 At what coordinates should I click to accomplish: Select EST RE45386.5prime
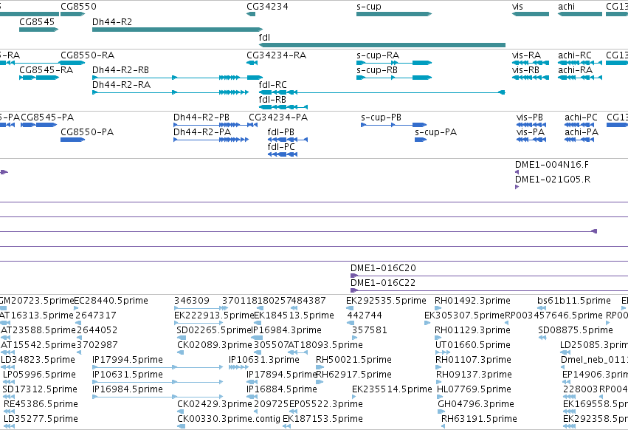(x=41, y=404)
